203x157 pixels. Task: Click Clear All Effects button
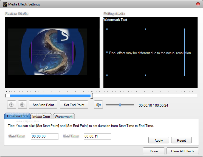182,151
